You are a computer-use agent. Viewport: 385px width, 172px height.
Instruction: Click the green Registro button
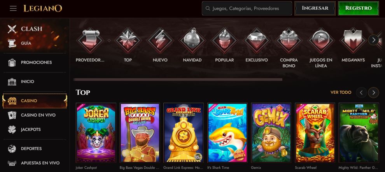[x=359, y=8]
